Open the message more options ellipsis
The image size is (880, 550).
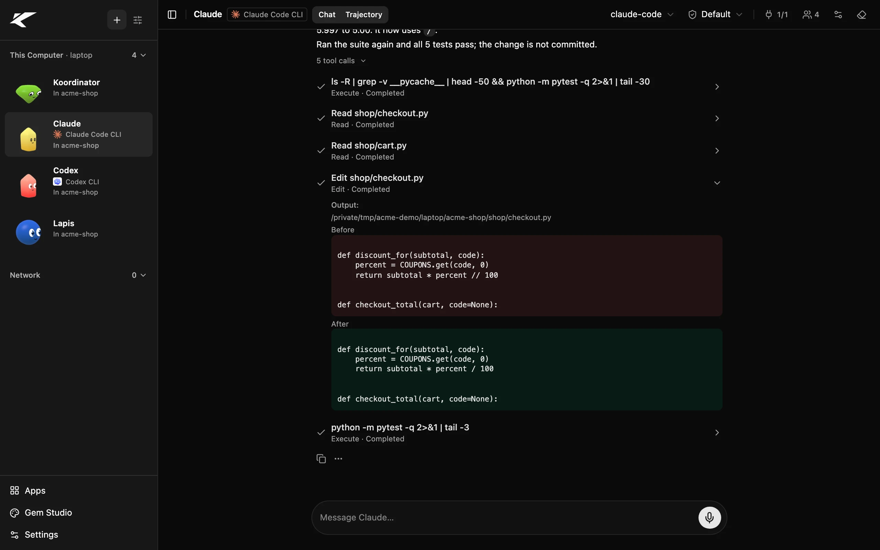tap(338, 459)
